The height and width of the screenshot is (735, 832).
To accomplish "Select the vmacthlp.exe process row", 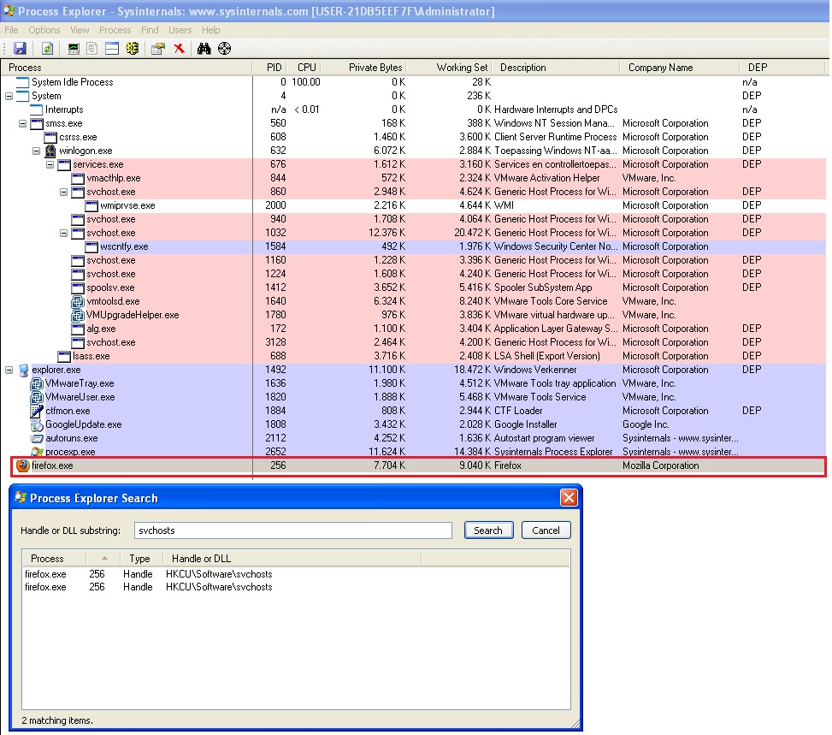I will (x=413, y=179).
